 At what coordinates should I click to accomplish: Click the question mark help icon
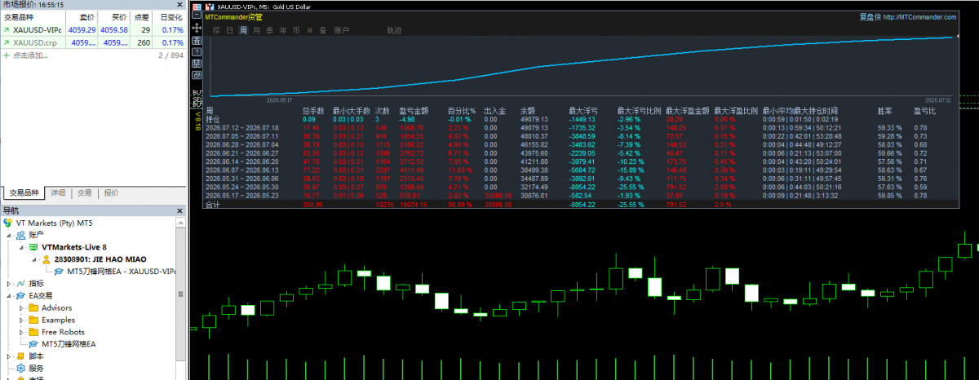click(x=197, y=51)
